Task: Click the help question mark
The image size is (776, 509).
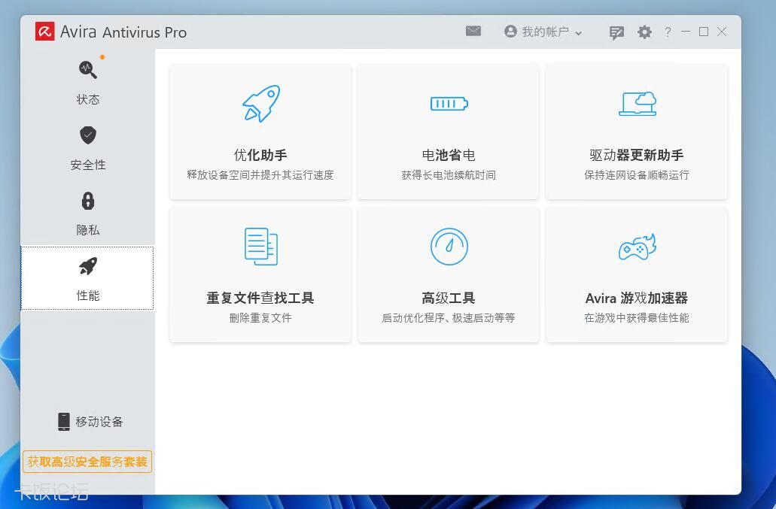Action: coord(668,32)
